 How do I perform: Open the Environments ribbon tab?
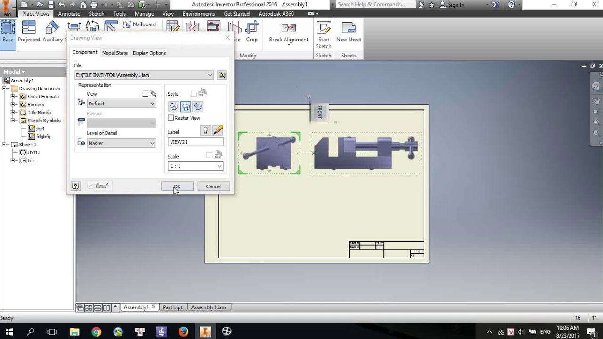(x=199, y=14)
